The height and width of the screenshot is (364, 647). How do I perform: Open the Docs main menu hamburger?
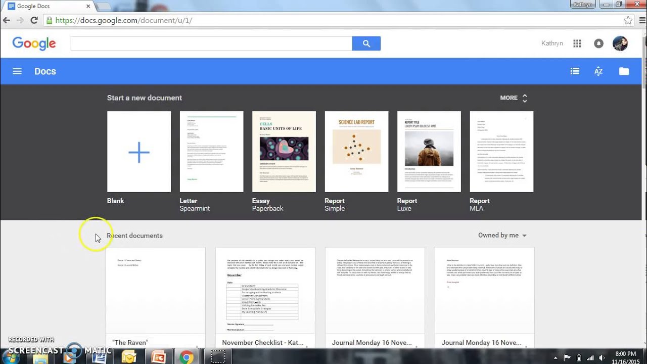[x=17, y=71]
